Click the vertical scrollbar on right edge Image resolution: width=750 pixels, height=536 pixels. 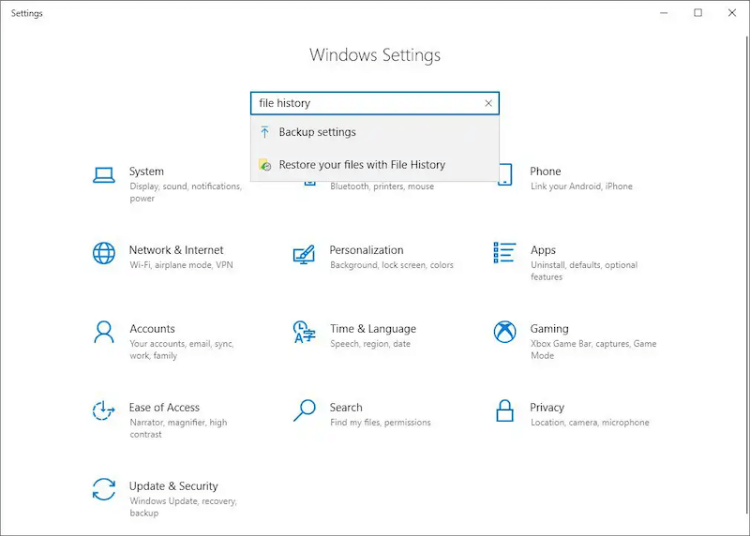(747, 275)
